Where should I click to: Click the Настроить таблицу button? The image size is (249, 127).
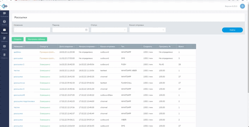[36, 39]
